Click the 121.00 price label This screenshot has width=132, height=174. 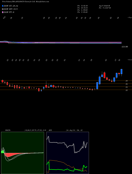[x=125, y=47]
